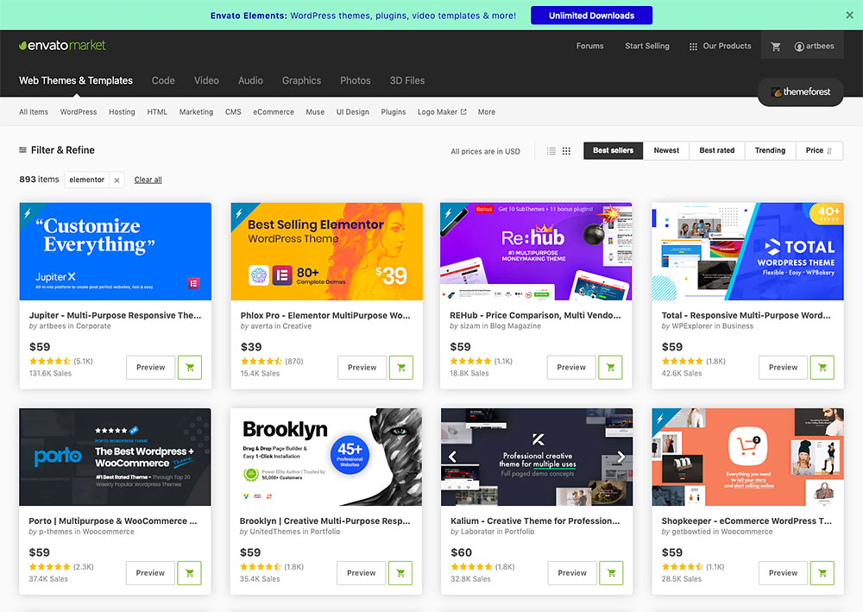This screenshot has width=863, height=612.
Task: Add REHub theme to cart
Action: click(610, 368)
